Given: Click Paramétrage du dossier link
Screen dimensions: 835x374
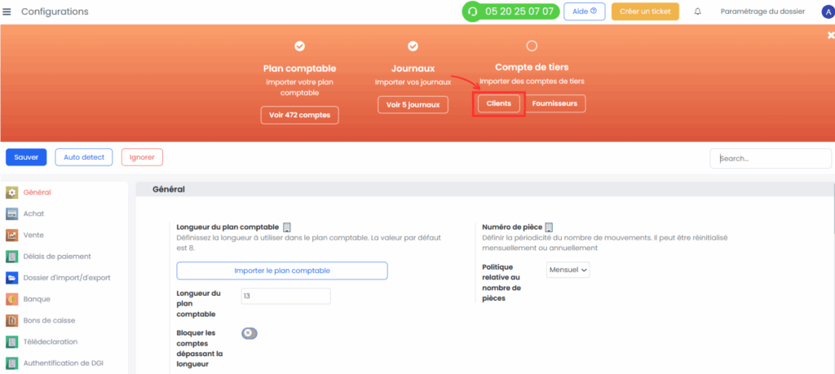Looking at the screenshot, I should click(762, 11).
